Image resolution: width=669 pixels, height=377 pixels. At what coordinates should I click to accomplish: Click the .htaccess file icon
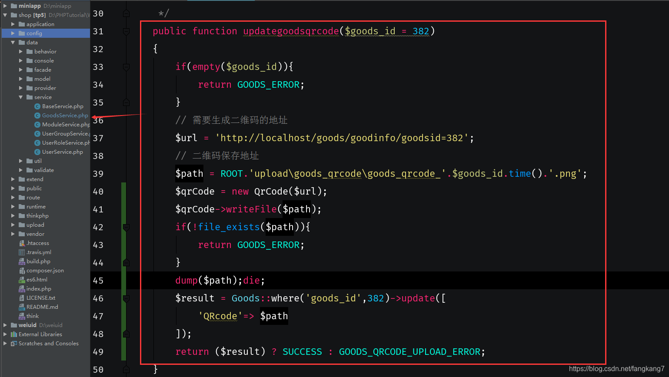22,243
